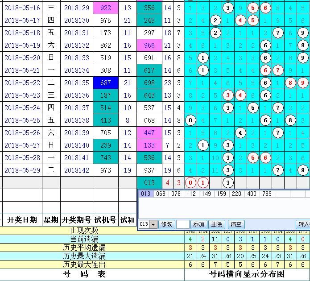
Task: Click the red circled 0 in prediction row
Action: coord(190,182)
